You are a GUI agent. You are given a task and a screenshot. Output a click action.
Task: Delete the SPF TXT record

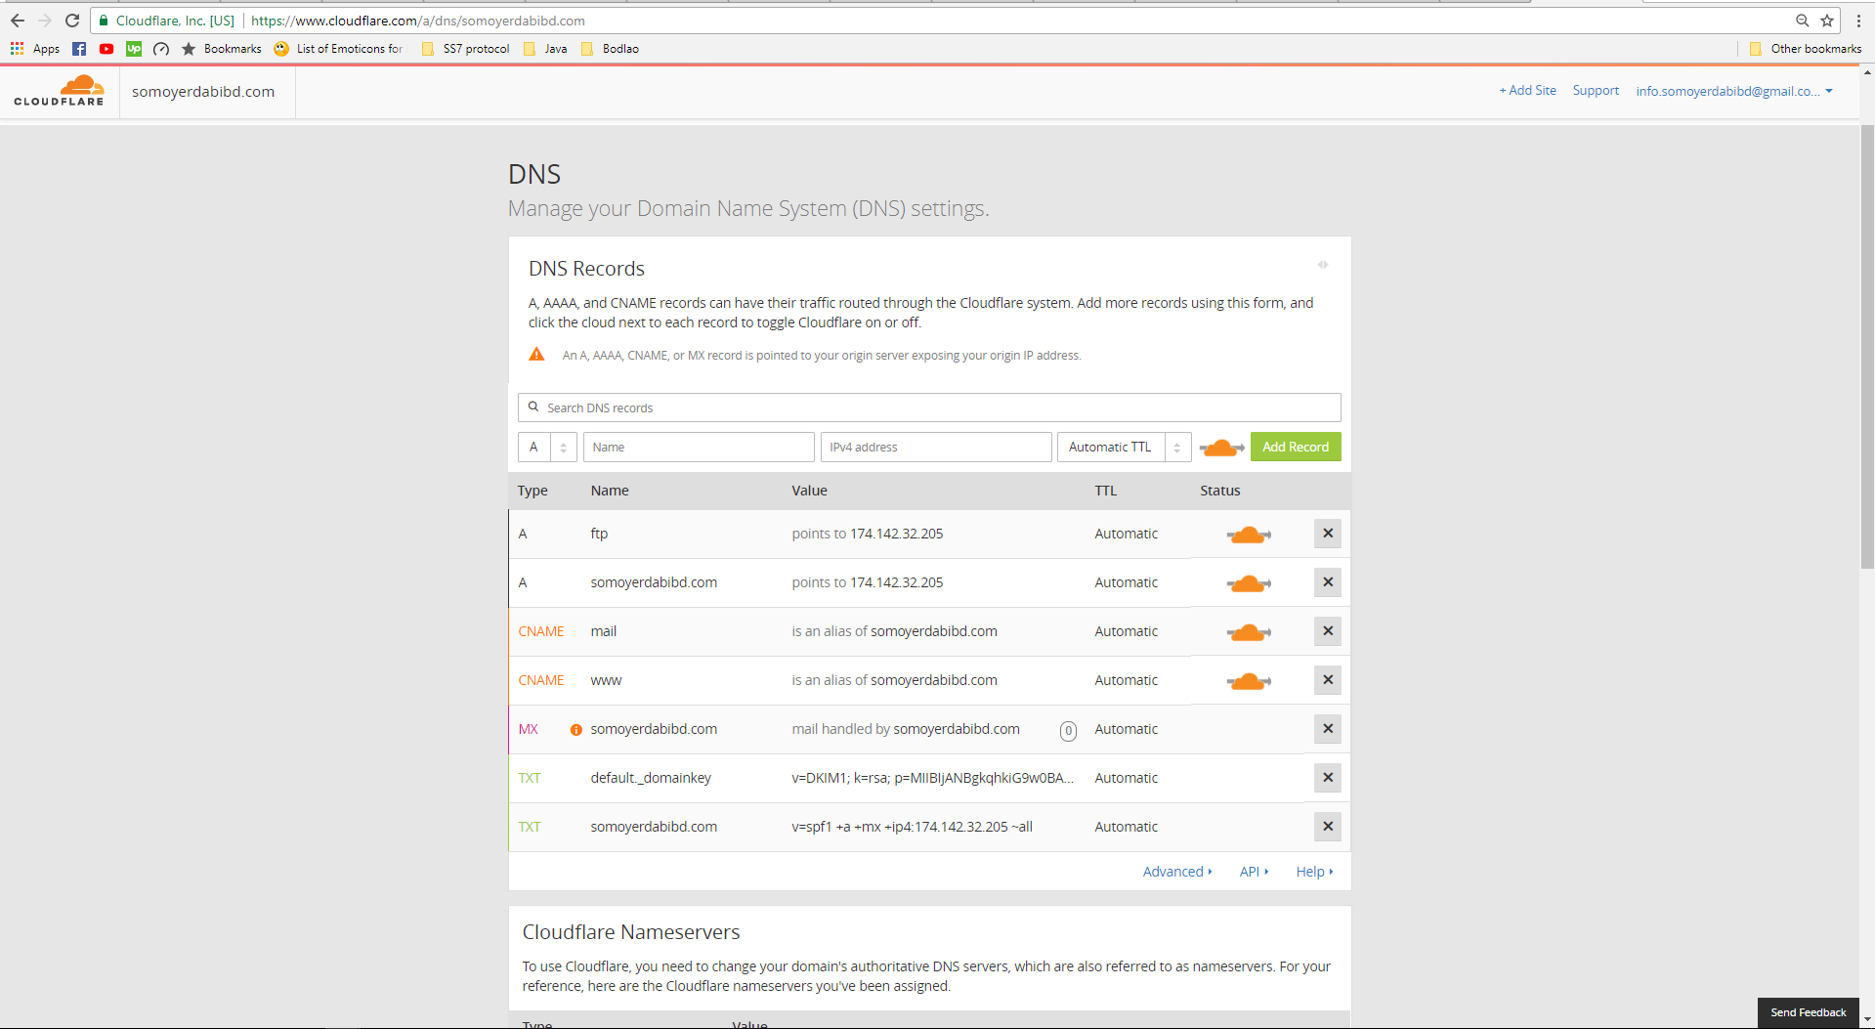click(1328, 827)
